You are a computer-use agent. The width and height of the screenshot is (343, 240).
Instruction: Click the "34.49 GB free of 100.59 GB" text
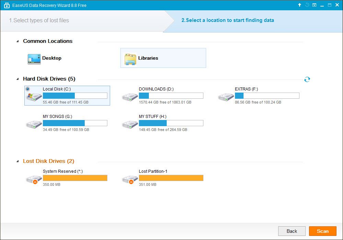click(x=66, y=130)
